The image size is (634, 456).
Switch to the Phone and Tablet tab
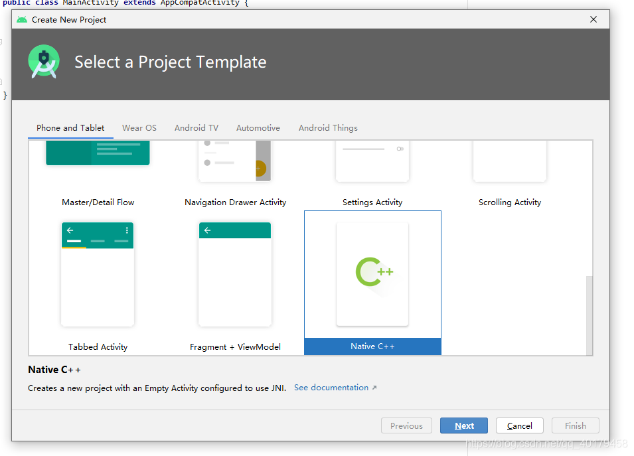click(70, 127)
